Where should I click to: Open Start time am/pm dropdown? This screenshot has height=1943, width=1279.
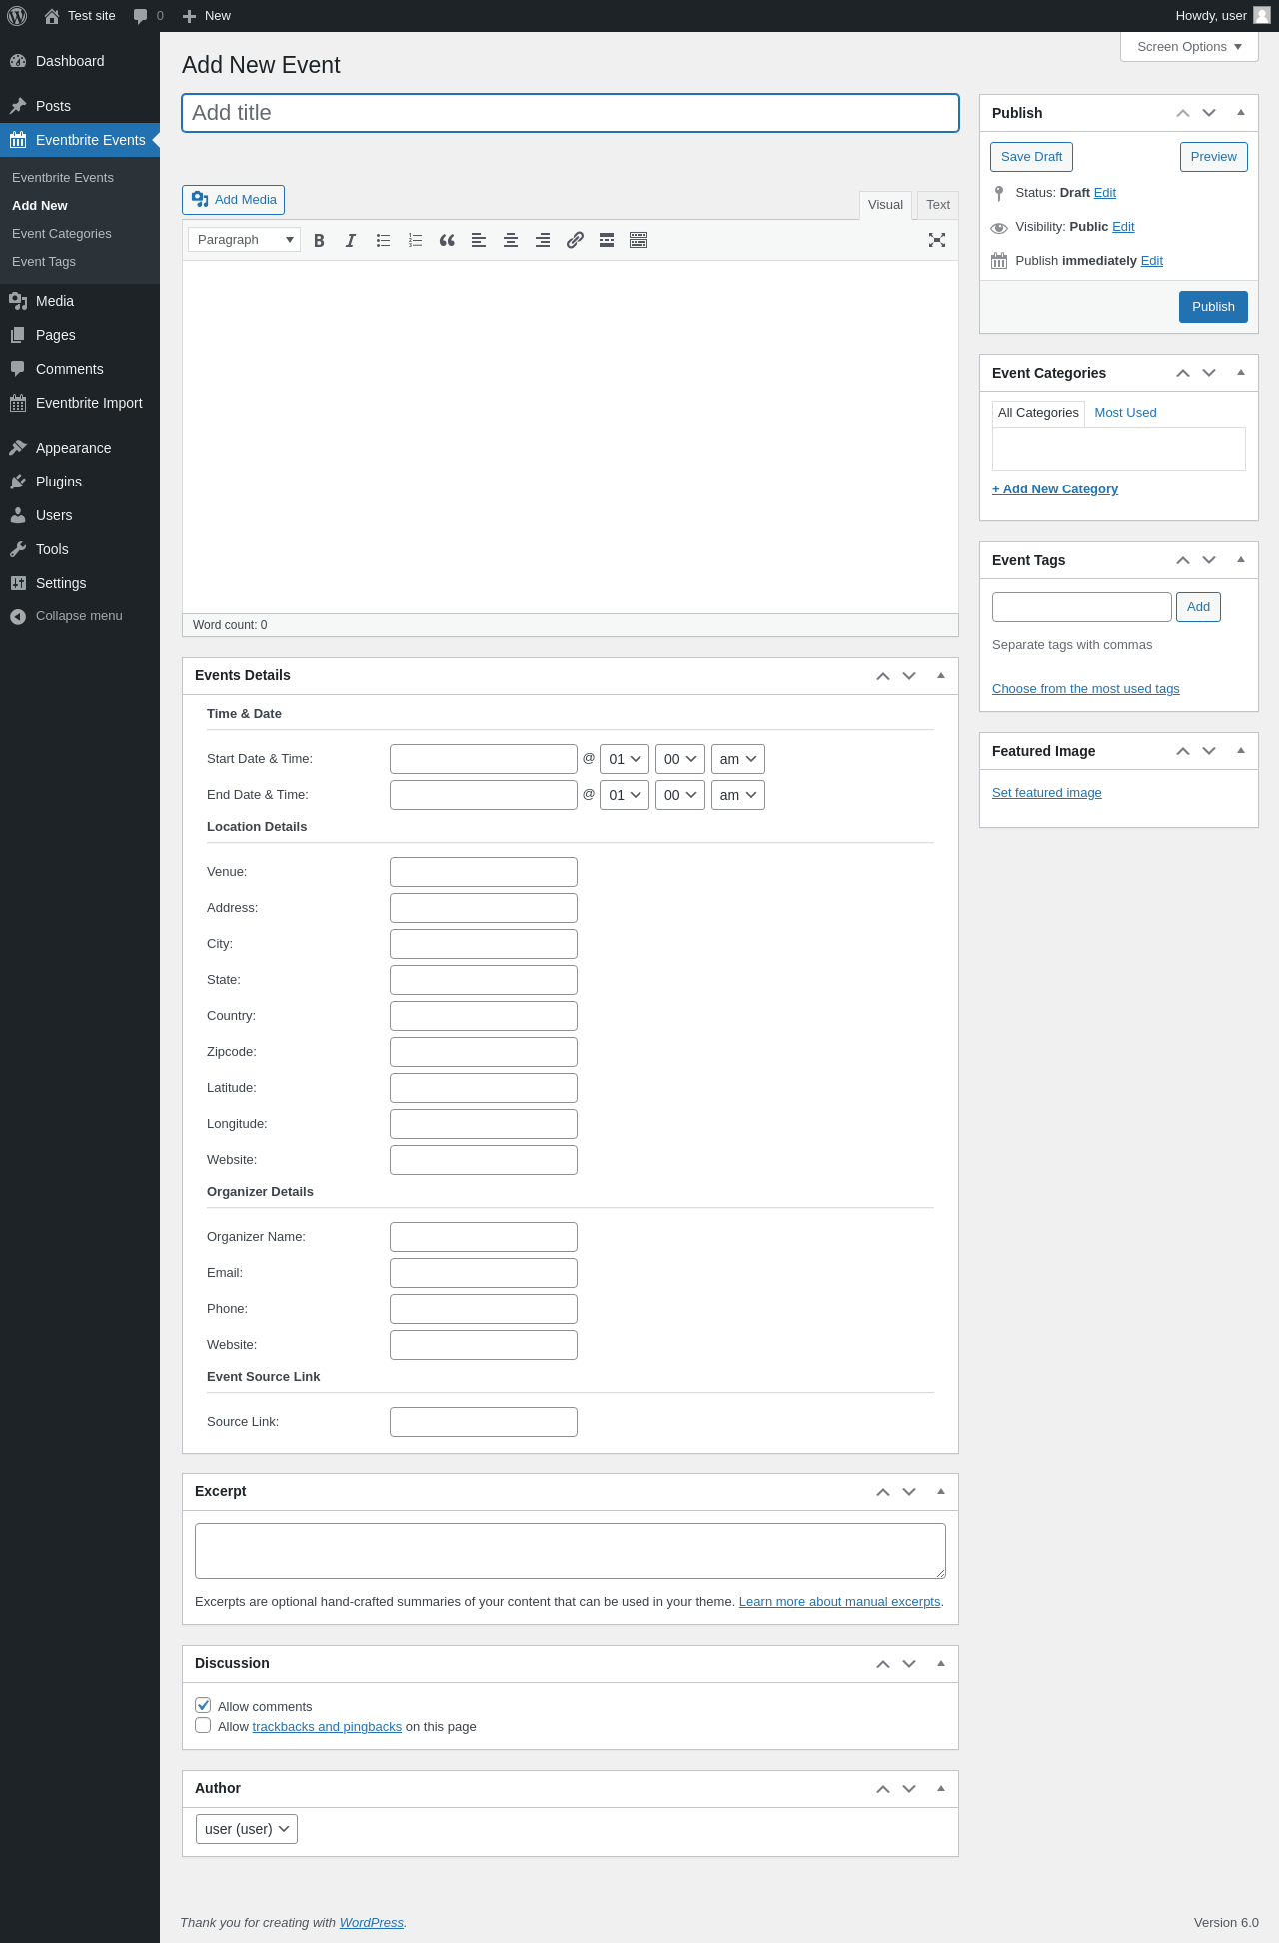(x=738, y=759)
